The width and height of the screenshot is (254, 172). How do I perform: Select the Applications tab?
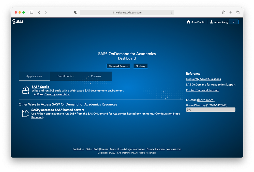(x=34, y=76)
